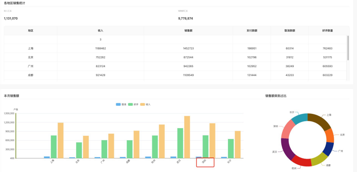
Task: Select the 北京 row in the sales table
Action: (31, 57)
